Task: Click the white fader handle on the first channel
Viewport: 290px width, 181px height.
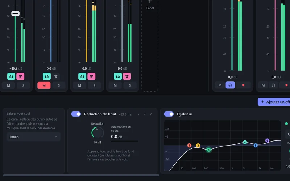Action: pyautogui.click(x=15, y=13)
